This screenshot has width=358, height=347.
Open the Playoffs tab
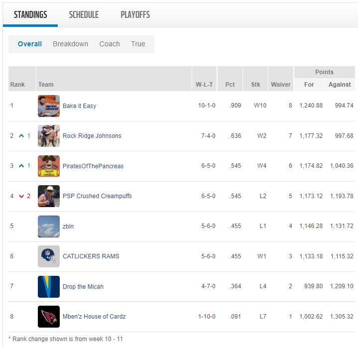[135, 14]
